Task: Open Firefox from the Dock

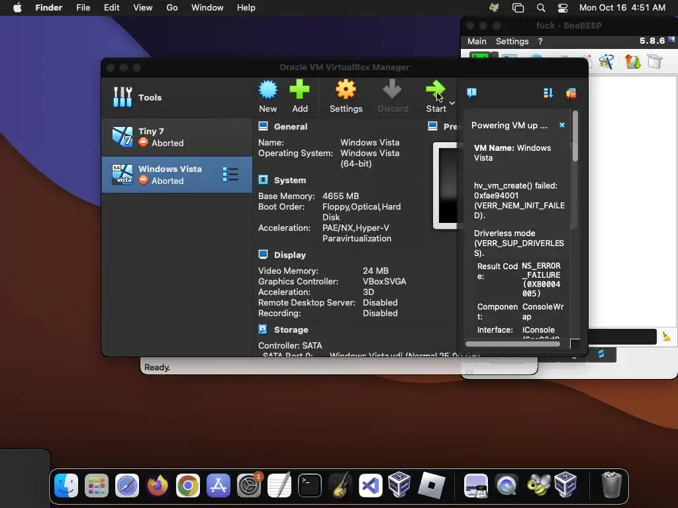Action: pos(158,486)
